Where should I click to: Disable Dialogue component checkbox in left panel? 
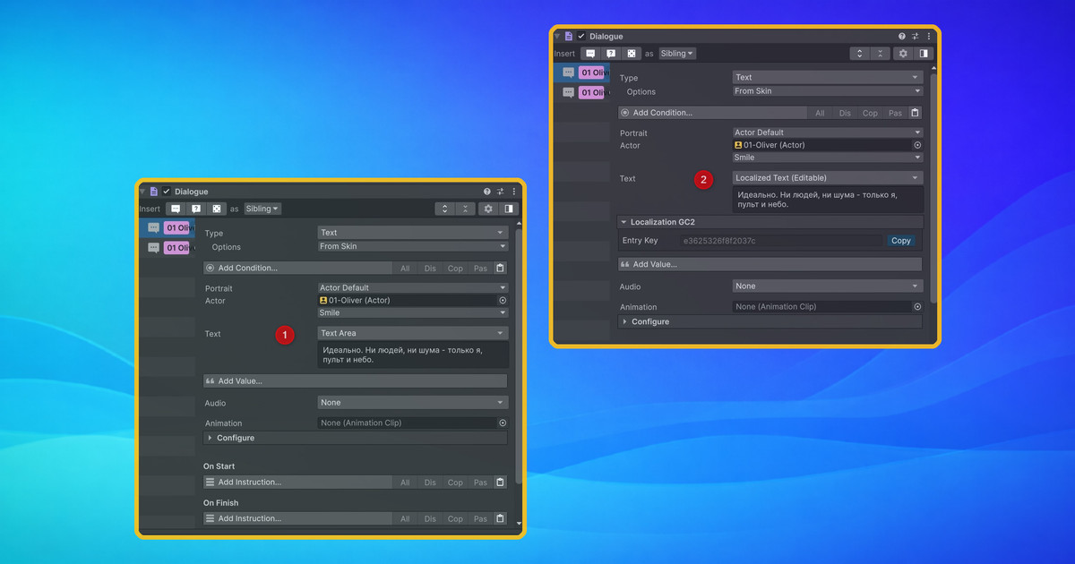[167, 192]
